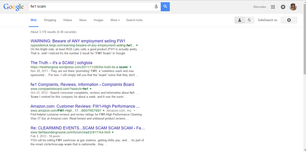Show private results with person icon
Screen dimensions: 306x152
tap(240, 20)
